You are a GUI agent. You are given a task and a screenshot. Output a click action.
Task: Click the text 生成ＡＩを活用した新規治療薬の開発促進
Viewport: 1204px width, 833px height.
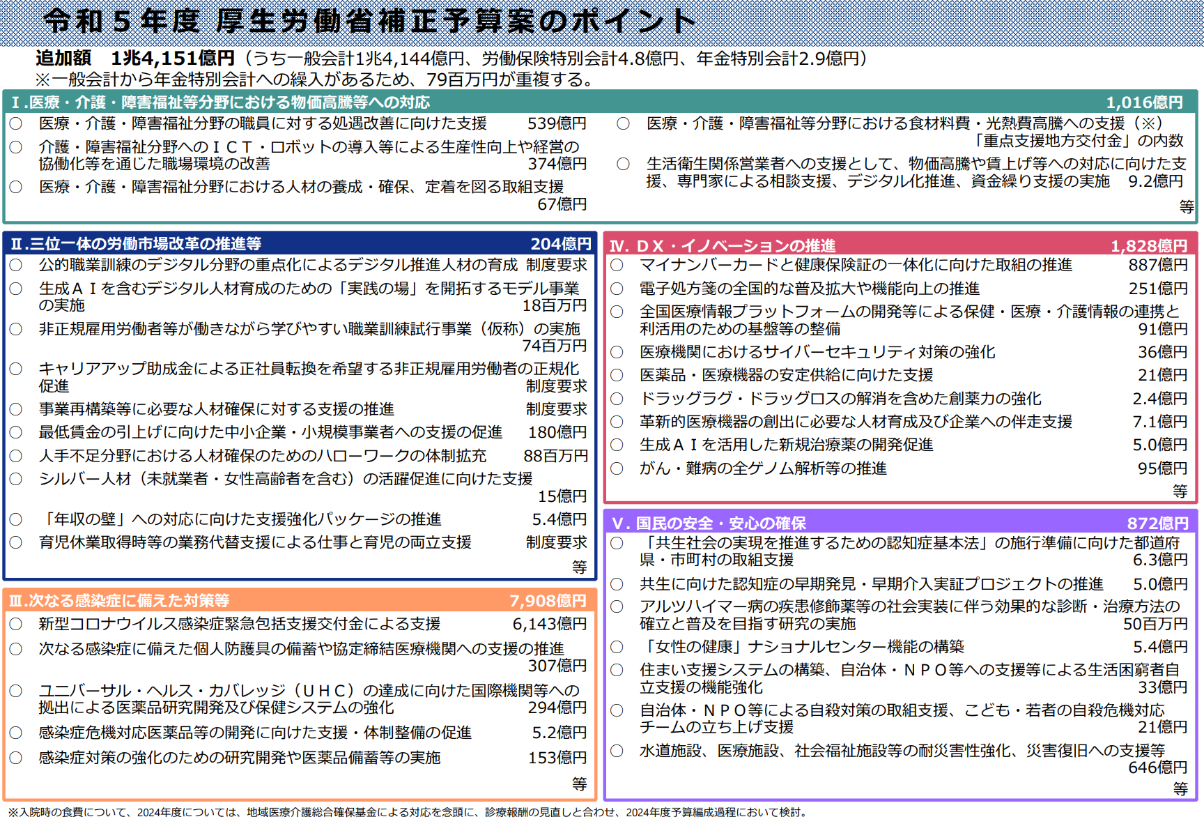point(786,445)
